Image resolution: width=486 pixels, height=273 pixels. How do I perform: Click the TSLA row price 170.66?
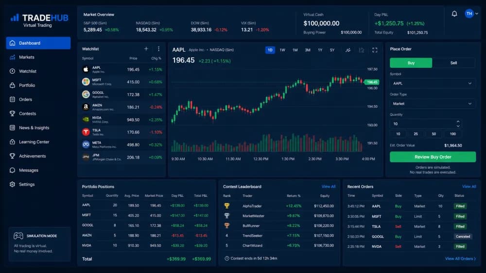(x=133, y=132)
